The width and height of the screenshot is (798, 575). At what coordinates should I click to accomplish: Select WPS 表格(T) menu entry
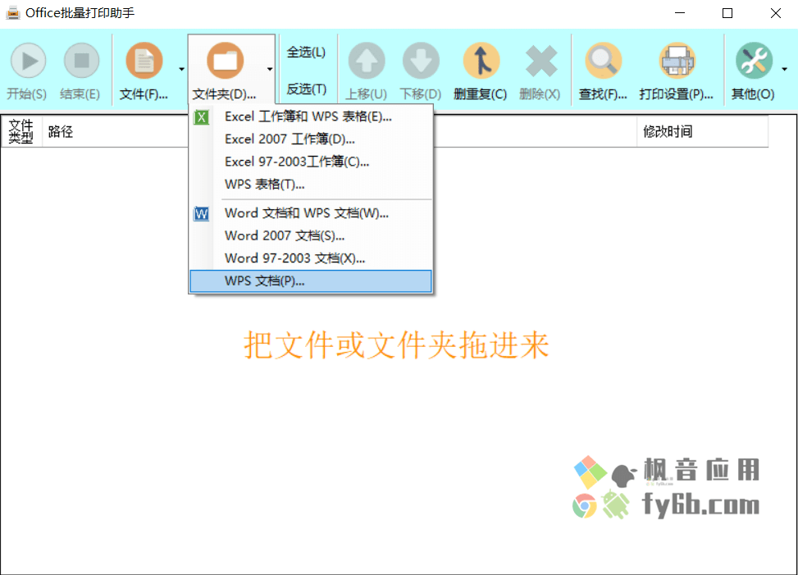pyautogui.click(x=311, y=184)
